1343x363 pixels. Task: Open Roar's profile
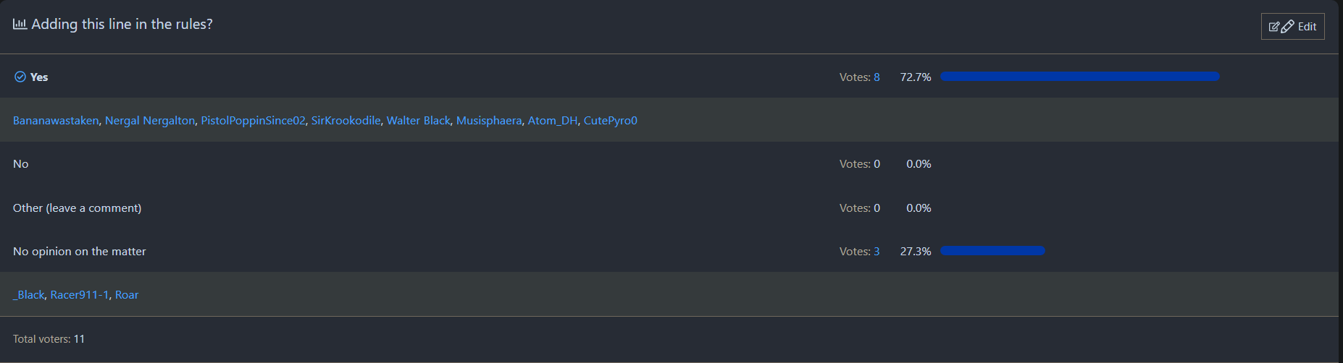click(x=127, y=295)
